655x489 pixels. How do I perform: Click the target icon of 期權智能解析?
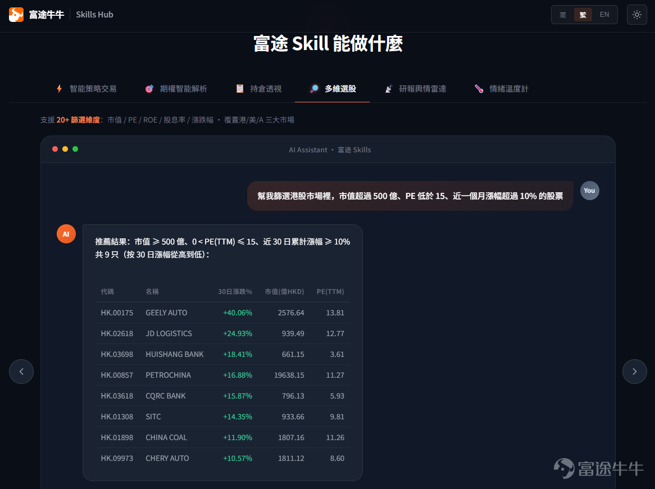(149, 89)
